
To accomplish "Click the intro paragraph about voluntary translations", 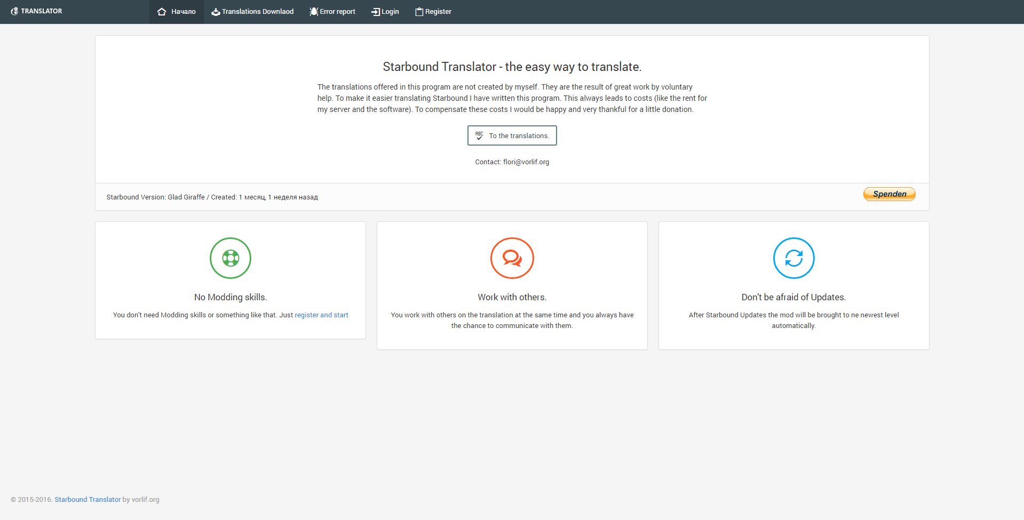I will (x=512, y=98).
